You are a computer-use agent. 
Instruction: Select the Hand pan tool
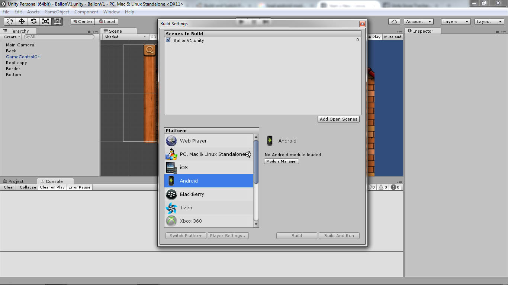(x=9, y=22)
